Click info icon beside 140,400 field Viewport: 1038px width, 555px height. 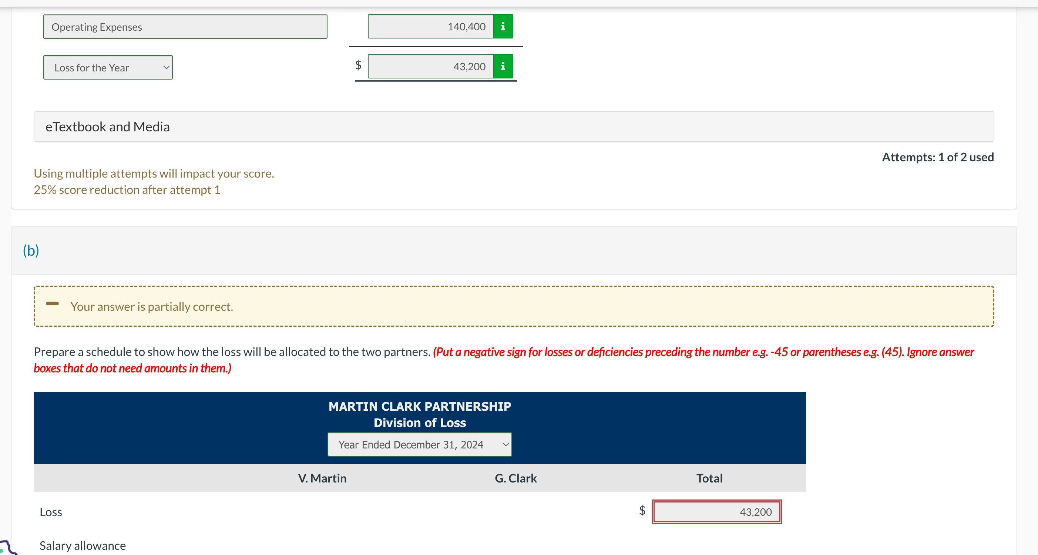tap(503, 27)
